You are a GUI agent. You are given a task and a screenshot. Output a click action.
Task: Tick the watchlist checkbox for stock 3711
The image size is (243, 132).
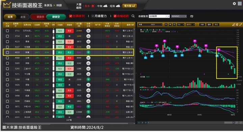(x=7, y=31)
